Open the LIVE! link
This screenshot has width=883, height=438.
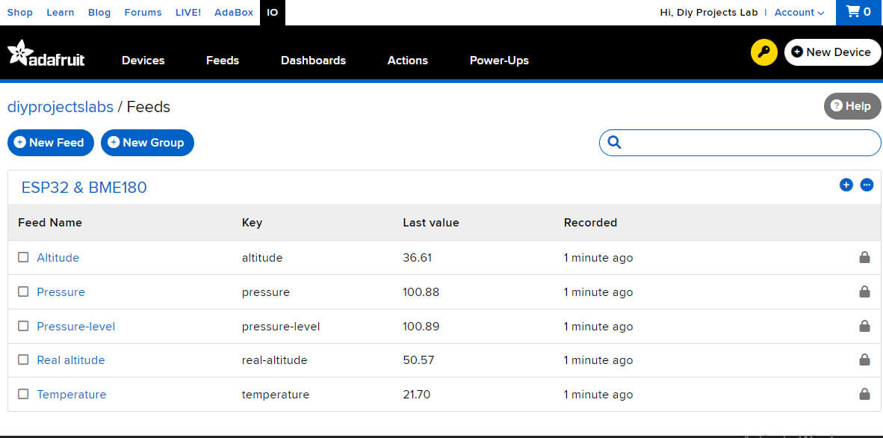[188, 13]
